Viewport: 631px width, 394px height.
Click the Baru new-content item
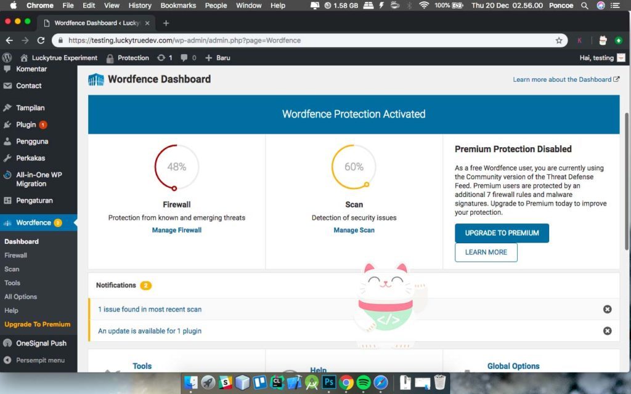point(218,58)
